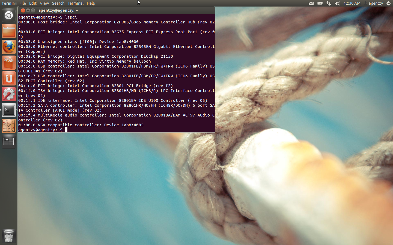Open the Workspace Switcher
Screen dimensions: 393x245
click(x=9, y=142)
